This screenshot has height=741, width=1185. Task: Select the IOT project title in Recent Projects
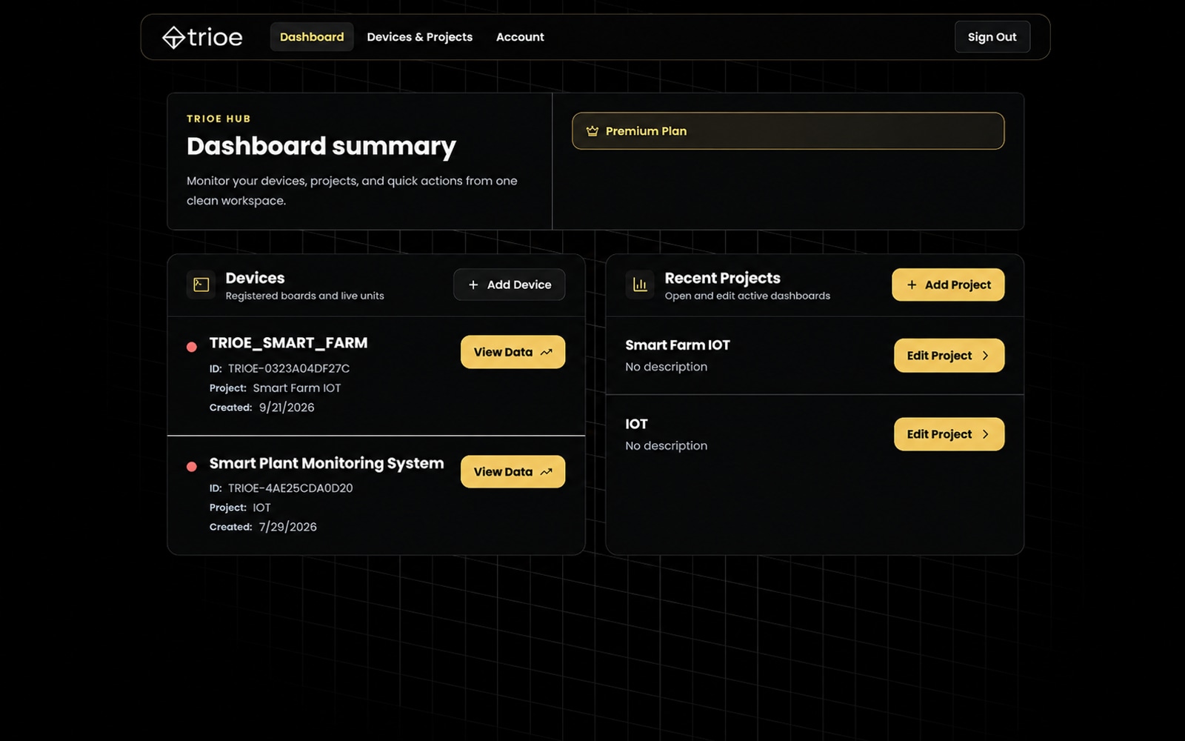pos(636,424)
